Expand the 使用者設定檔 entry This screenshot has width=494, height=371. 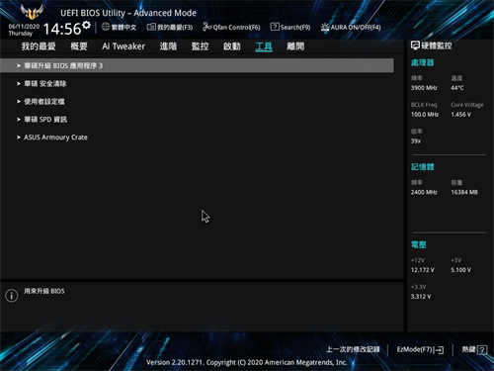click(44, 102)
